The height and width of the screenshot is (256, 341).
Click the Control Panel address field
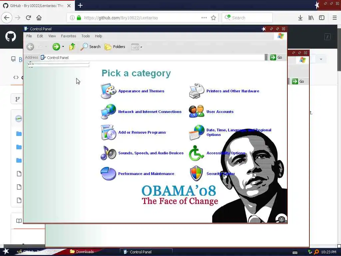click(x=152, y=57)
